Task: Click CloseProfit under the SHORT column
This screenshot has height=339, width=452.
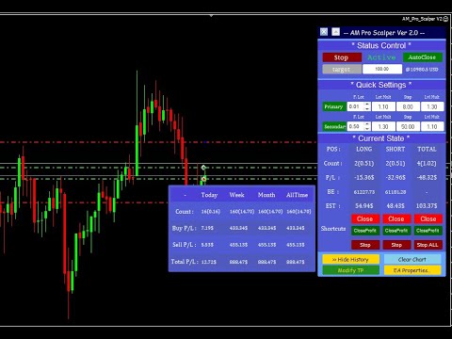Action: click(396, 231)
